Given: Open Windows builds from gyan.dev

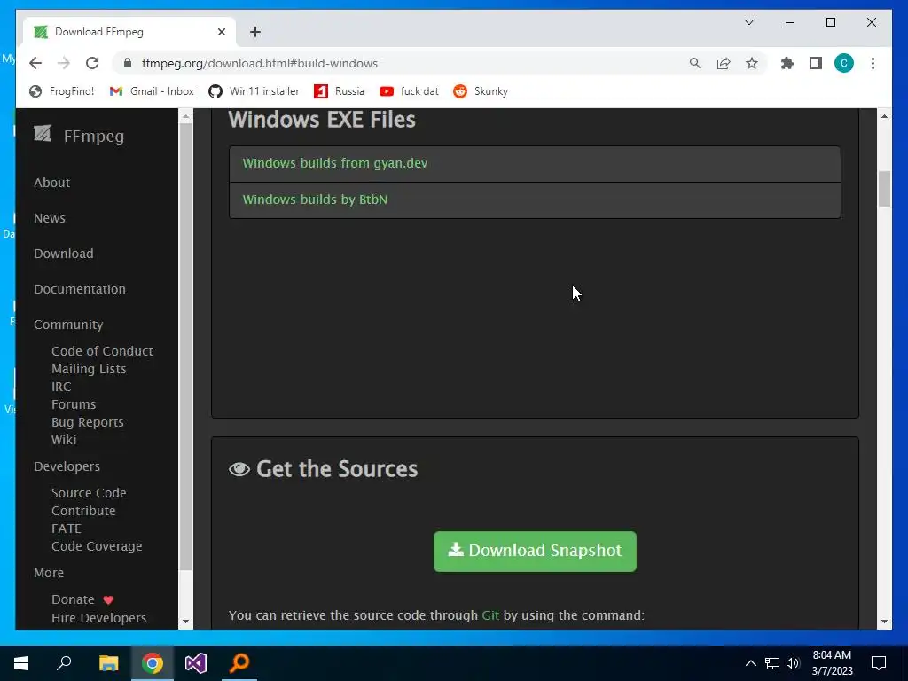Looking at the screenshot, I should (334, 163).
